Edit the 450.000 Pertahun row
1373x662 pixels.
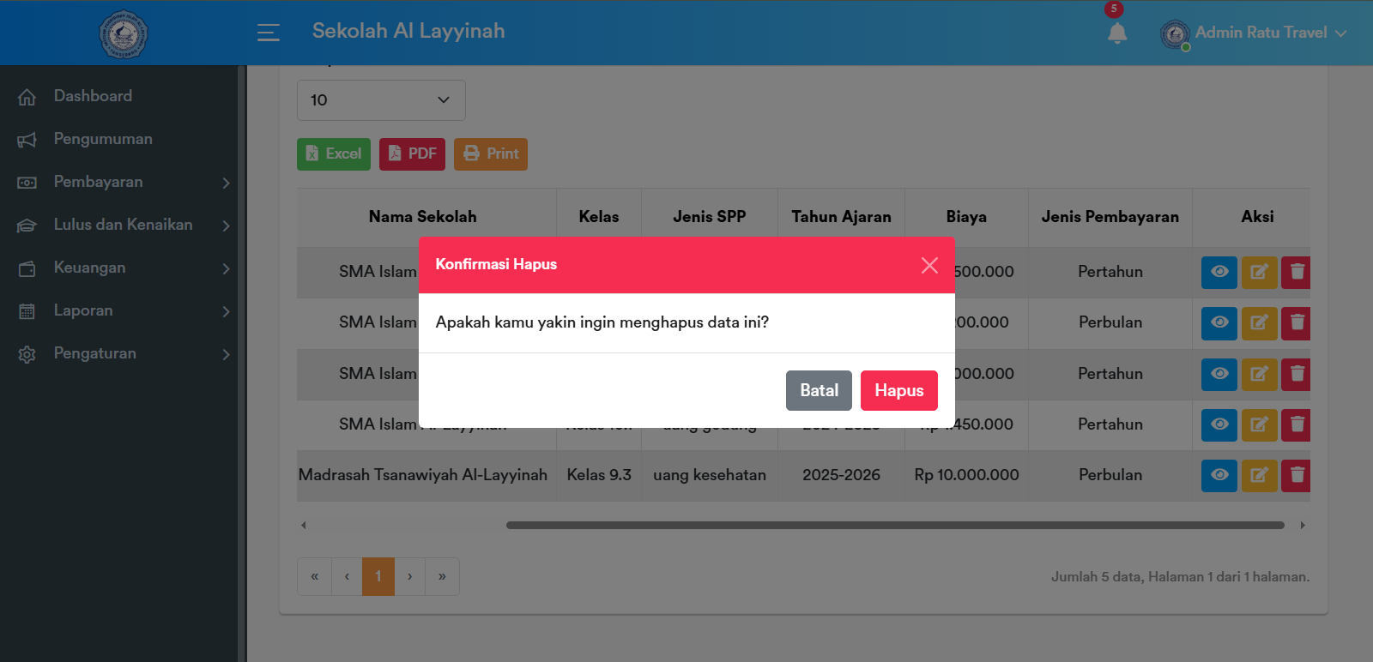(x=1260, y=424)
